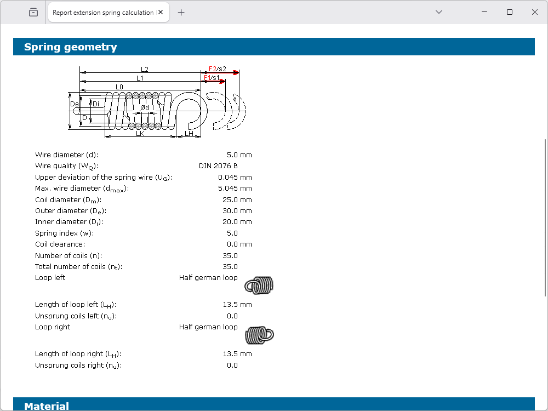Viewport: 548px width, 411px height.
Task: Click the Wire diameter (d) label
Action: click(x=66, y=155)
